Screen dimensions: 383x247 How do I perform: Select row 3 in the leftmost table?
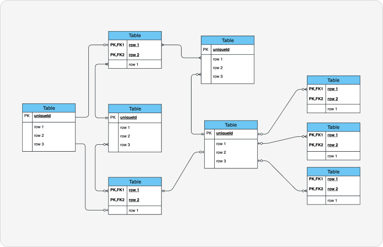(39, 144)
